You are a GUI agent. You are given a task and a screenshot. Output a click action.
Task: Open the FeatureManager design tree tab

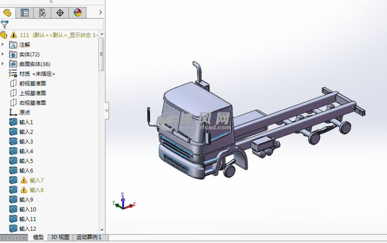(x=8, y=13)
